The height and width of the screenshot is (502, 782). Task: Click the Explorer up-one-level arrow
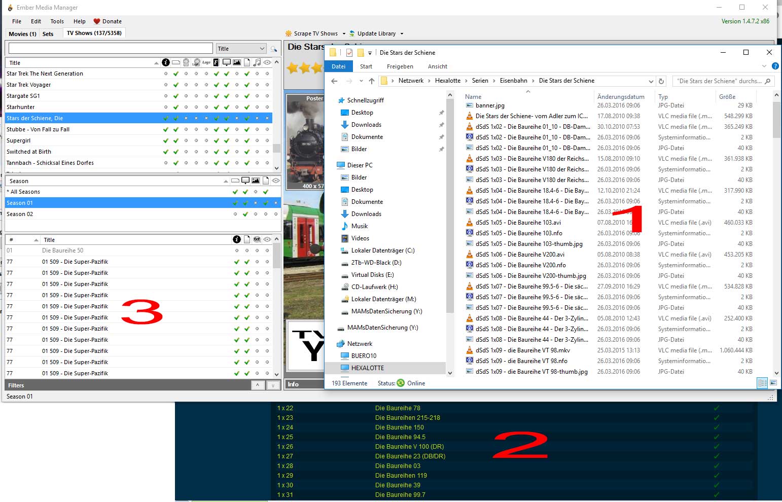point(372,81)
